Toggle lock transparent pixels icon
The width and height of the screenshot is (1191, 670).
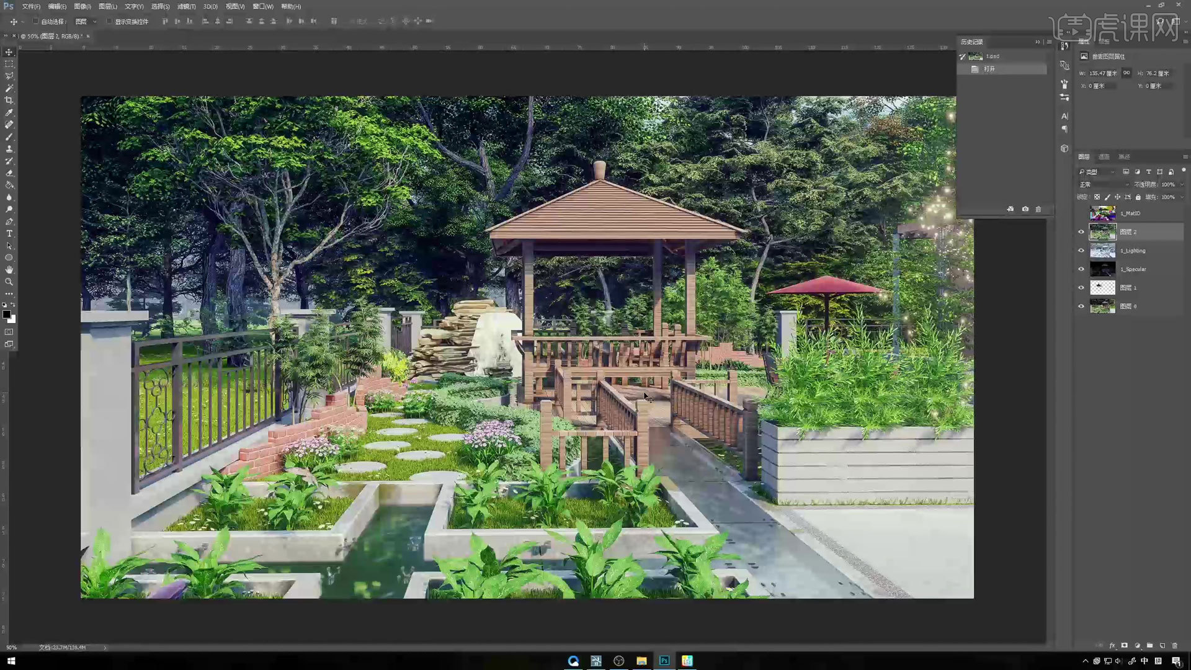[1097, 197]
